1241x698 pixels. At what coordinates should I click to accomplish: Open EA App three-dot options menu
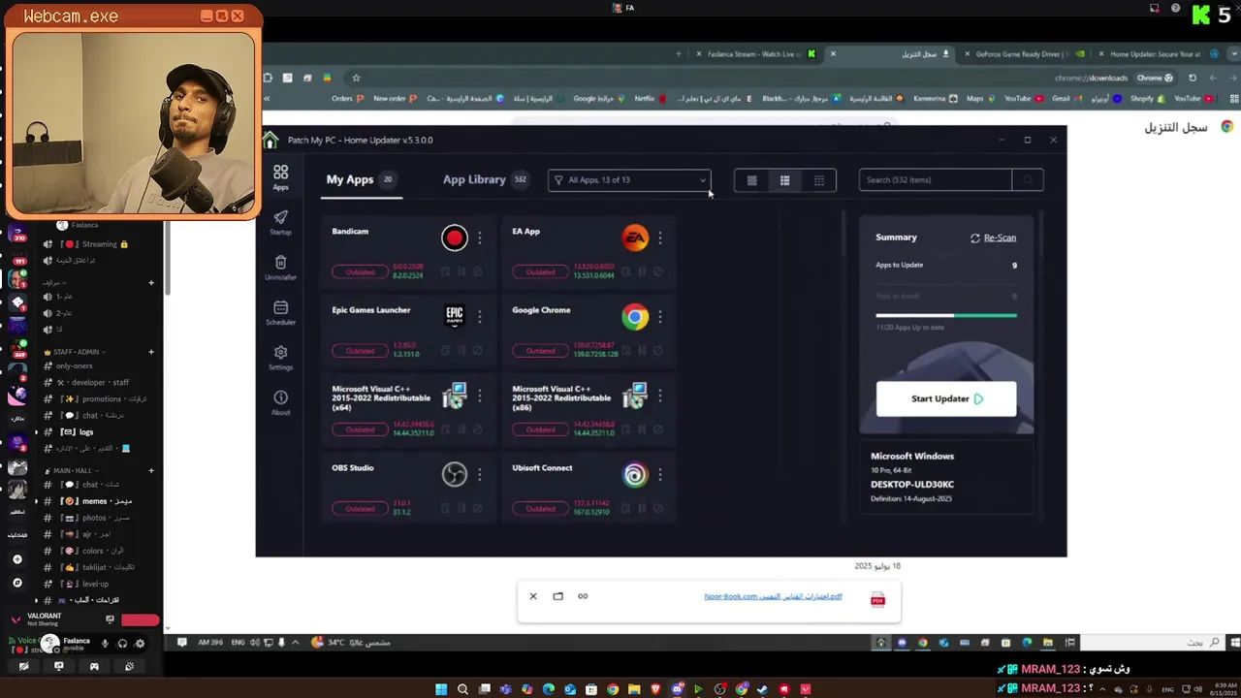(x=660, y=238)
